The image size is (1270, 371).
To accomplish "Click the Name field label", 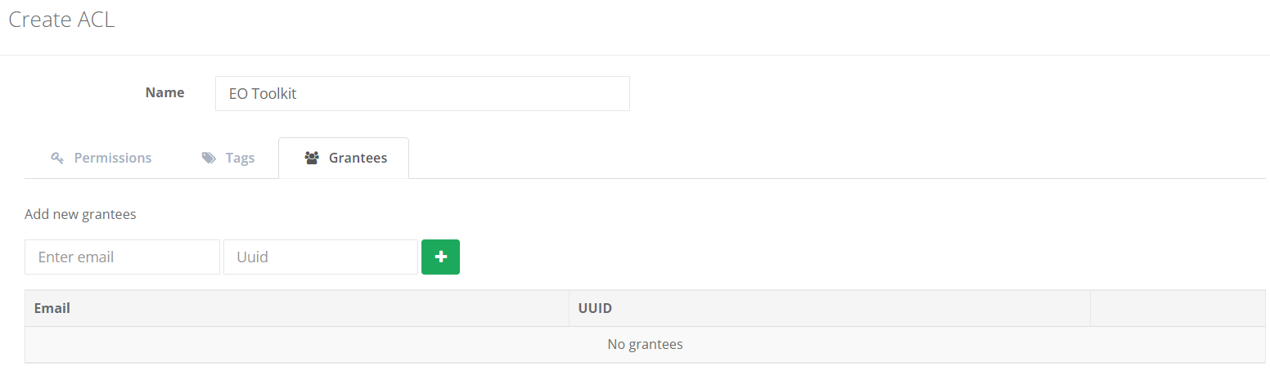I will (164, 92).
